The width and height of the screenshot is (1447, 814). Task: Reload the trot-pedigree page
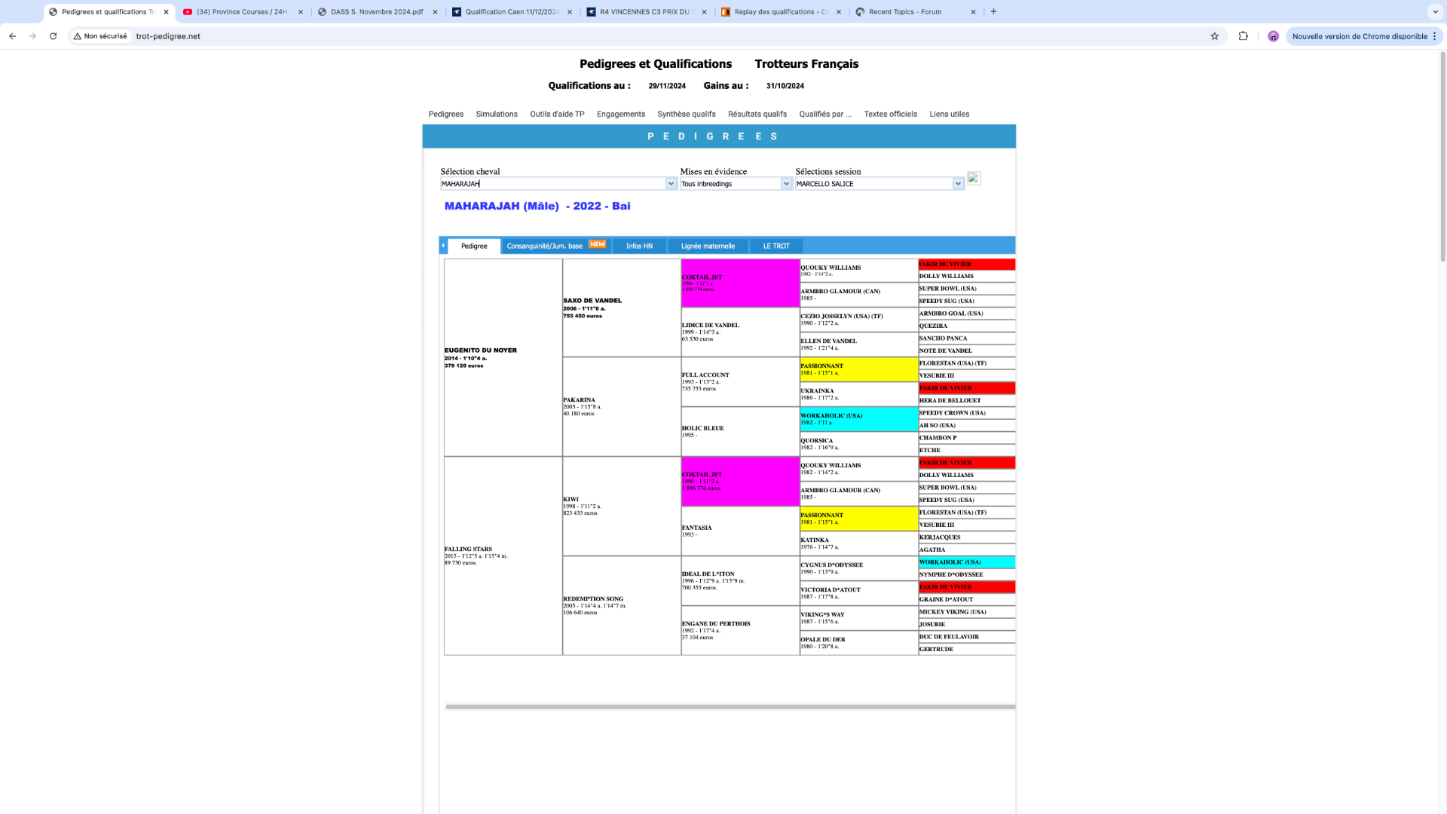[x=53, y=36]
